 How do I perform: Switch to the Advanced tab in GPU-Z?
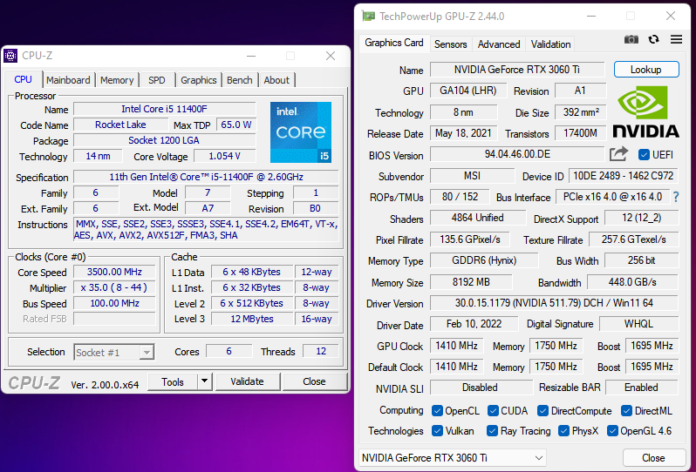pos(499,44)
